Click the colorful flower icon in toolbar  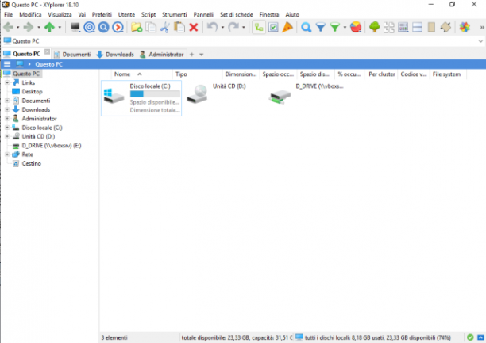465,27
